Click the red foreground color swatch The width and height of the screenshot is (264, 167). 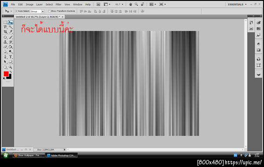point(6,74)
